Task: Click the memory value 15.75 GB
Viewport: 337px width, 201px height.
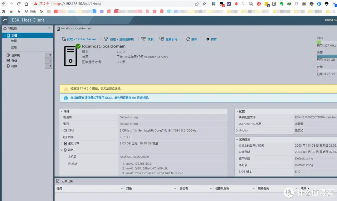Action: (125, 137)
